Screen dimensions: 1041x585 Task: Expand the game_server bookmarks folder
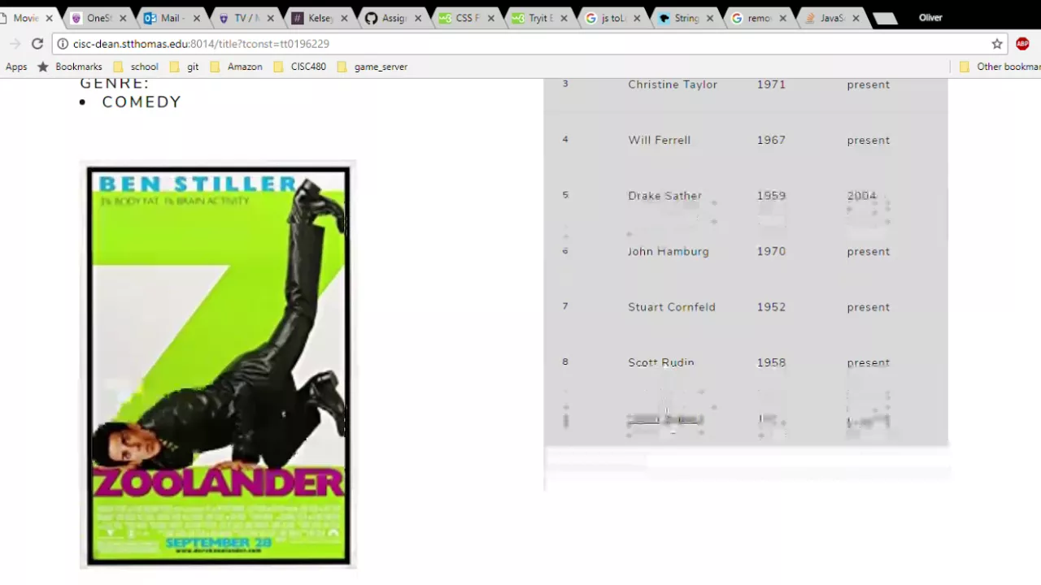[x=372, y=67]
